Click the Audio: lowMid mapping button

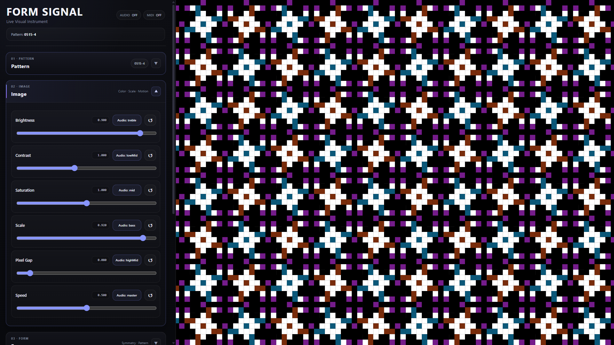[127, 156]
